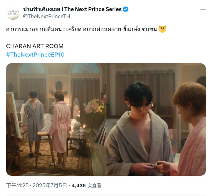The image size is (212, 196).
Task: Click the blue verified badge icon
Action: coord(126,9)
